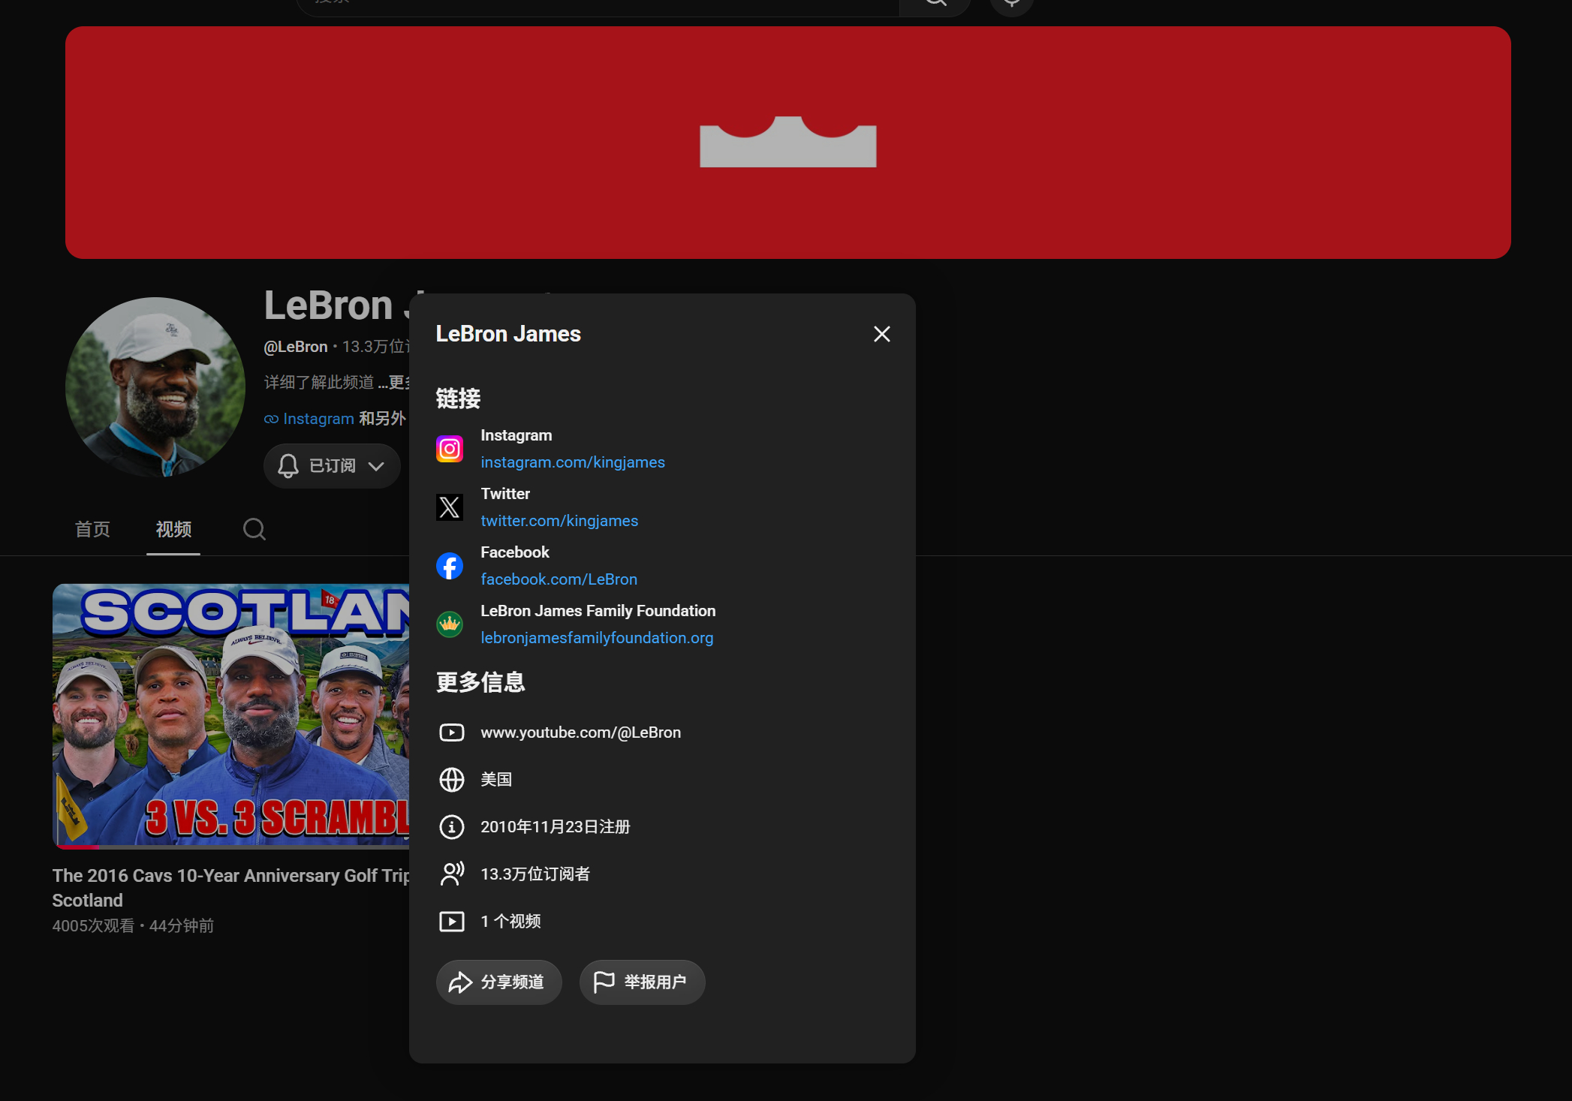Click the info icon beside registration date
This screenshot has height=1101, width=1572.
point(451,827)
